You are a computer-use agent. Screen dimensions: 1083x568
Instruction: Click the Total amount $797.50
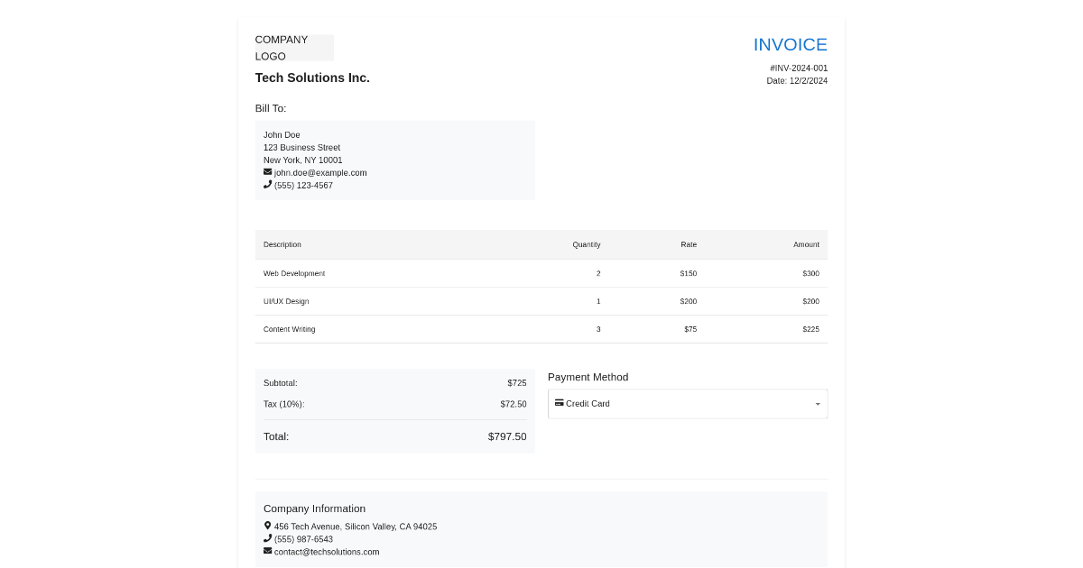(x=507, y=436)
